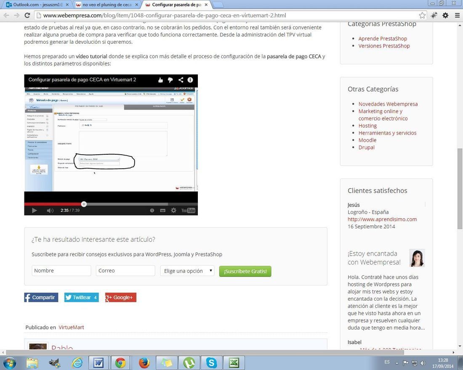Open the Versiones PrestaShop link
The height and width of the screenshot is (370, 463).
coord(384,46)
